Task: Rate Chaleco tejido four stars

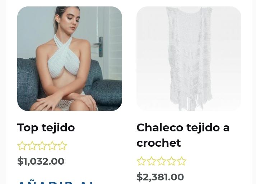Action: 171,161
